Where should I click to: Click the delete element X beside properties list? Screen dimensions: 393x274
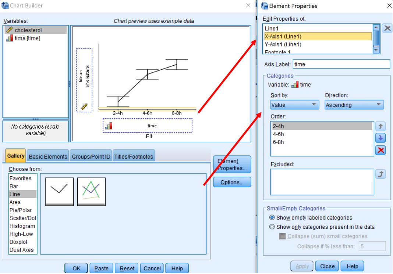tap(387, 28)
